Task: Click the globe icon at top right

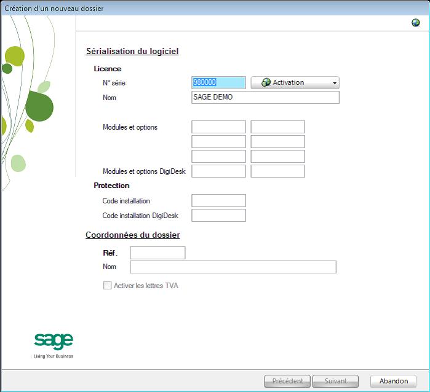Action: click(415, 23)
